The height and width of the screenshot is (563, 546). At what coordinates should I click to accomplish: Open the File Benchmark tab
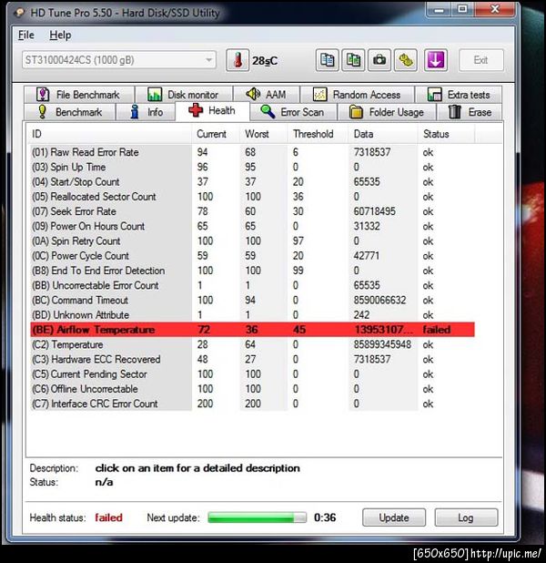coord(79,95)
